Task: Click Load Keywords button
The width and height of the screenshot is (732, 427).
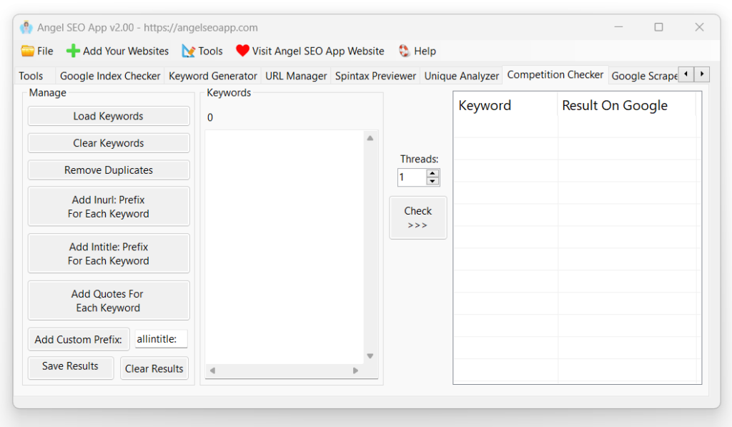Action: coord(109,116)
